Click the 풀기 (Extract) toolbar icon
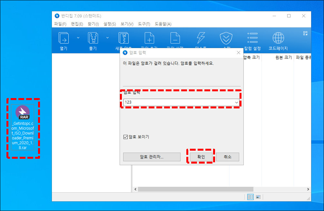Image resolution: width=324 pixels, height=211 pixels. pos(93,38)
